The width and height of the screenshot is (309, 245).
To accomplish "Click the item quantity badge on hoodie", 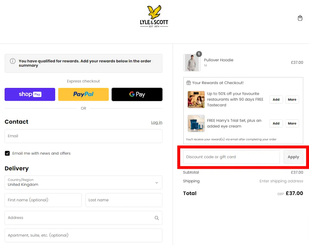I will (199, 54).
